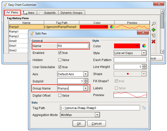
Task: Click the Name text field
Action: (x=73, y=46)
